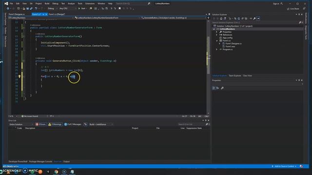
Task: Toggle the Error List build filter icon
Action: (x=85, y=124)
